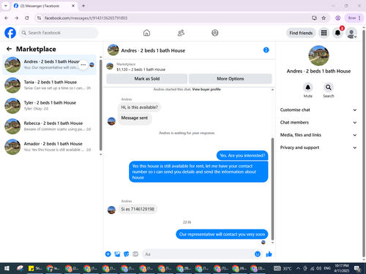
Task: Go to the Home feed icon
Action: coord(146,33)
